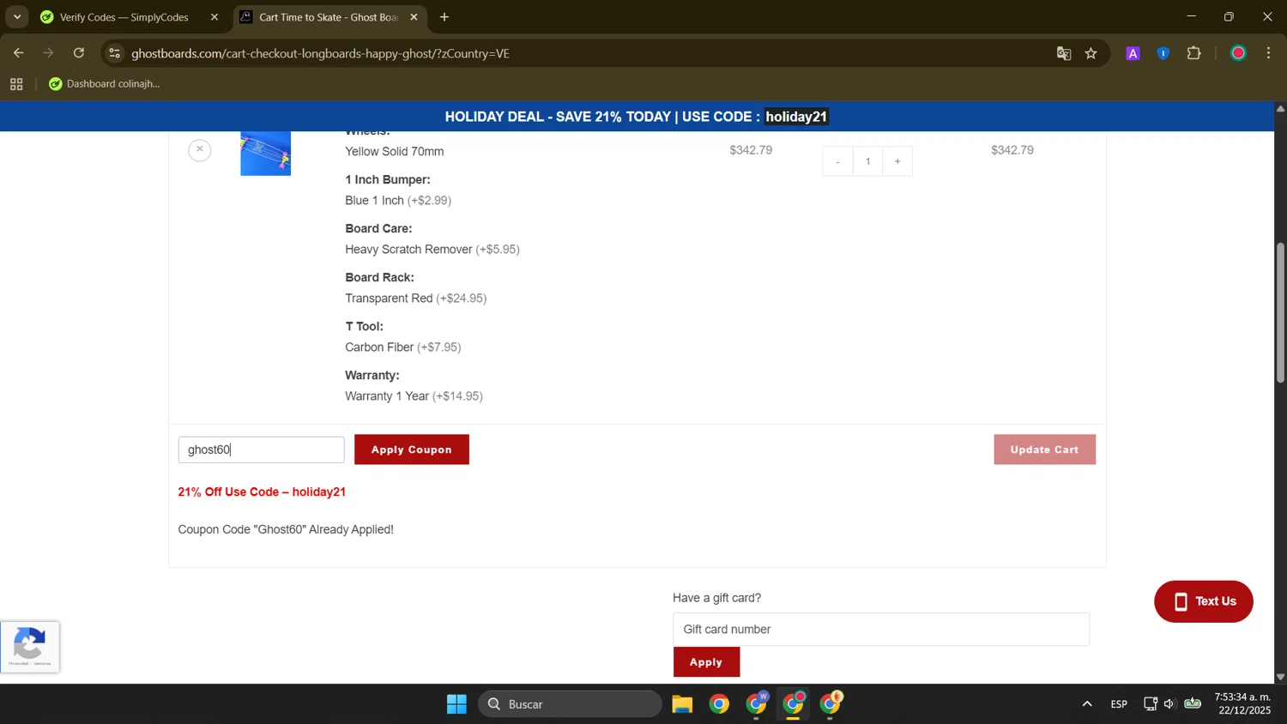This screenshot has height=724, width=1287.
Task: Click the page vertical scrollbar thumb
Action: 1280,313
